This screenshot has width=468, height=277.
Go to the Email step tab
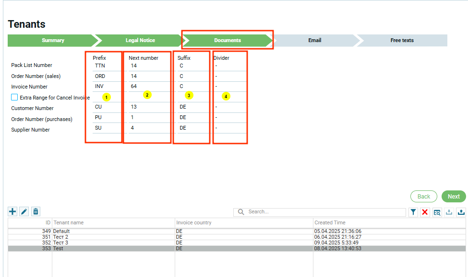tap(314, 40)
